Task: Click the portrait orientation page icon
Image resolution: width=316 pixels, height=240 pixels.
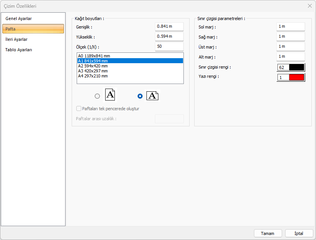Action: coord(110,95)
